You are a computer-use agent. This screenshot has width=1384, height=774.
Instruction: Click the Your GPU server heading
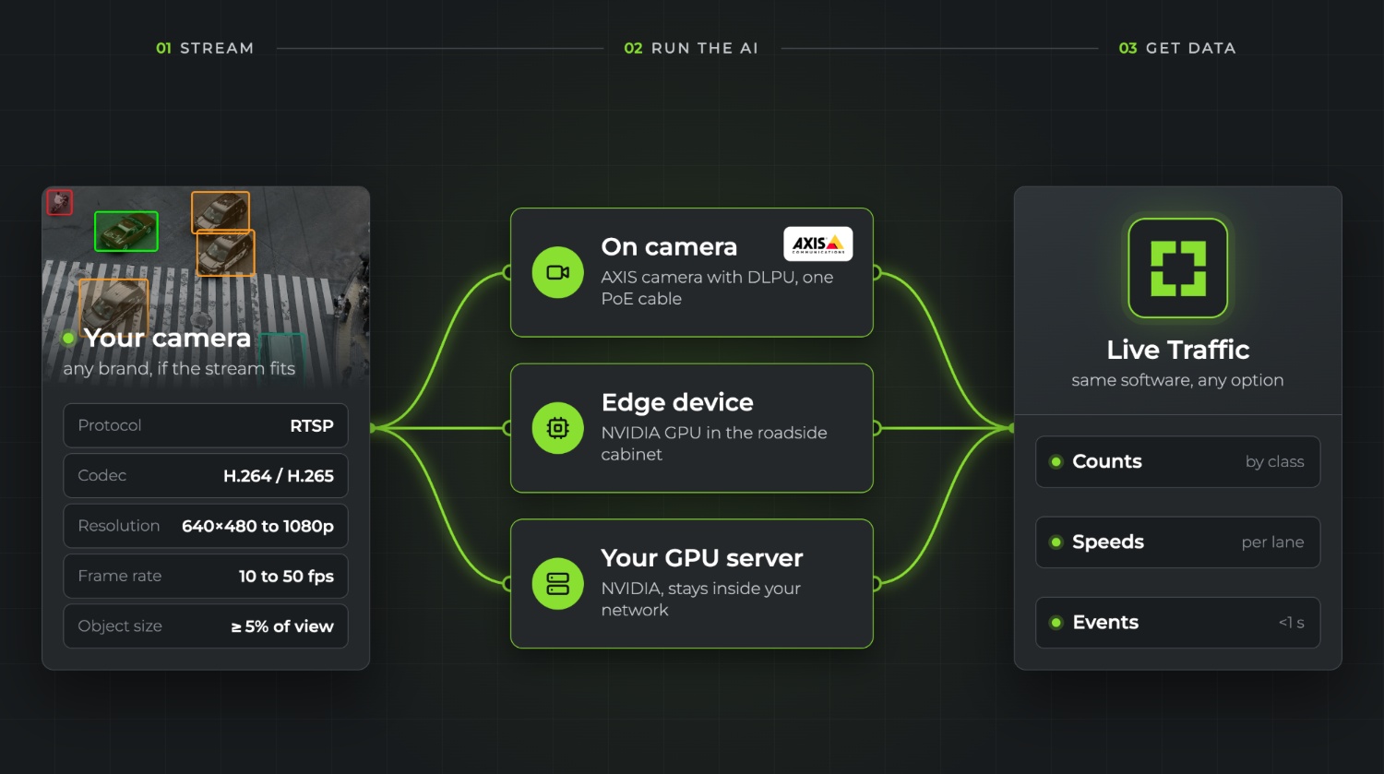point(702,558)
